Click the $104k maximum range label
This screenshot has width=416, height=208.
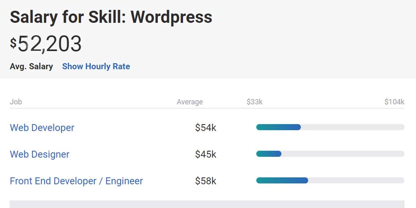tap(394, 102)
